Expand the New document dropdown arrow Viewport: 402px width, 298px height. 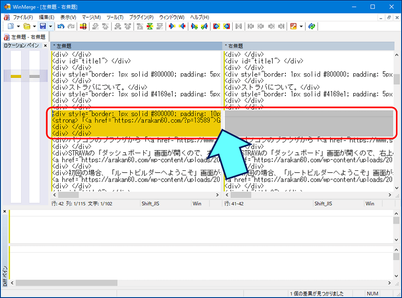coord(18,27)
